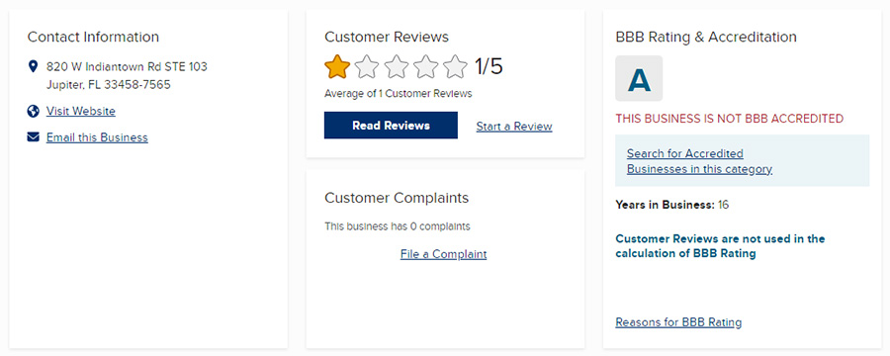This screenshot has height=356, width=890.
Task: Click the Read Reviews button
Action: (x=391, y=125)
